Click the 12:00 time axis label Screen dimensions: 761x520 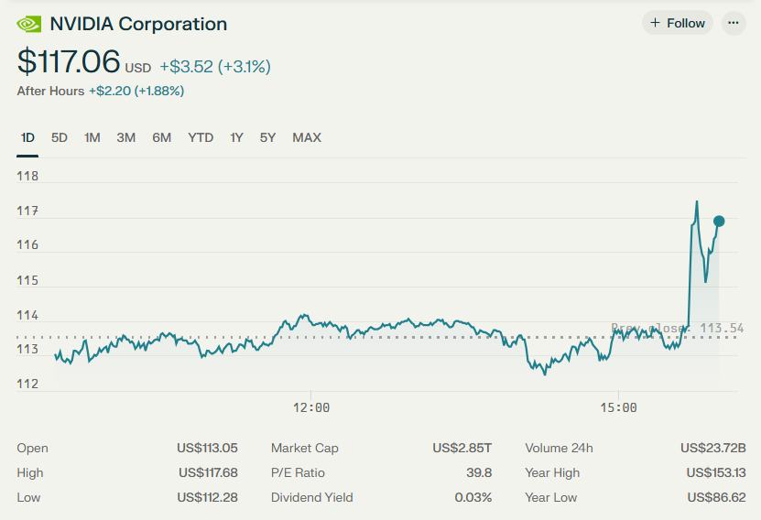tap(311, 407)
